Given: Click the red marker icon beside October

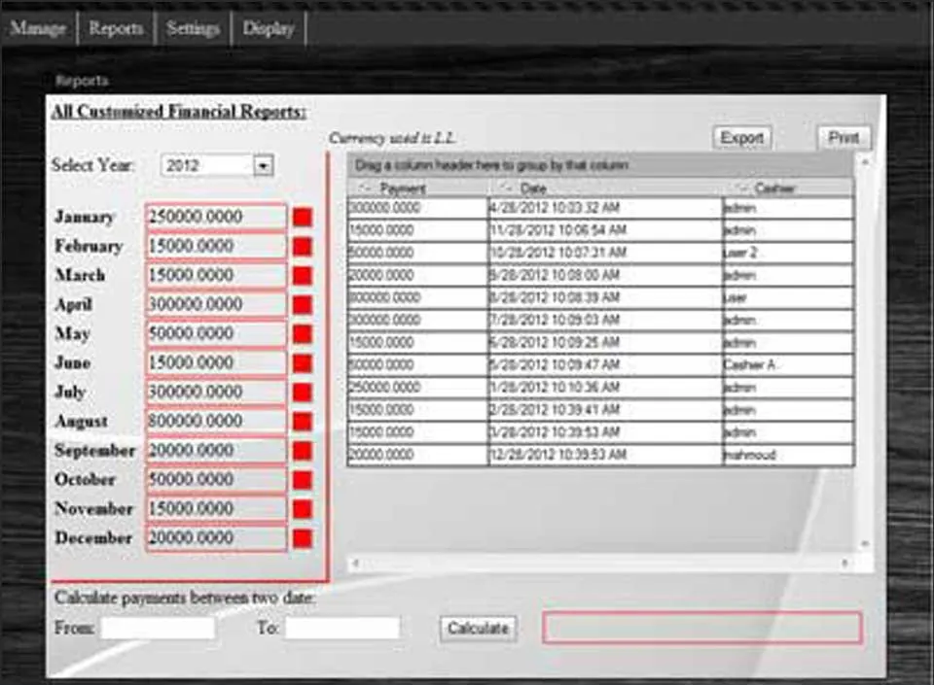Looking at the screenshot, I should click(x=303, y=479).
